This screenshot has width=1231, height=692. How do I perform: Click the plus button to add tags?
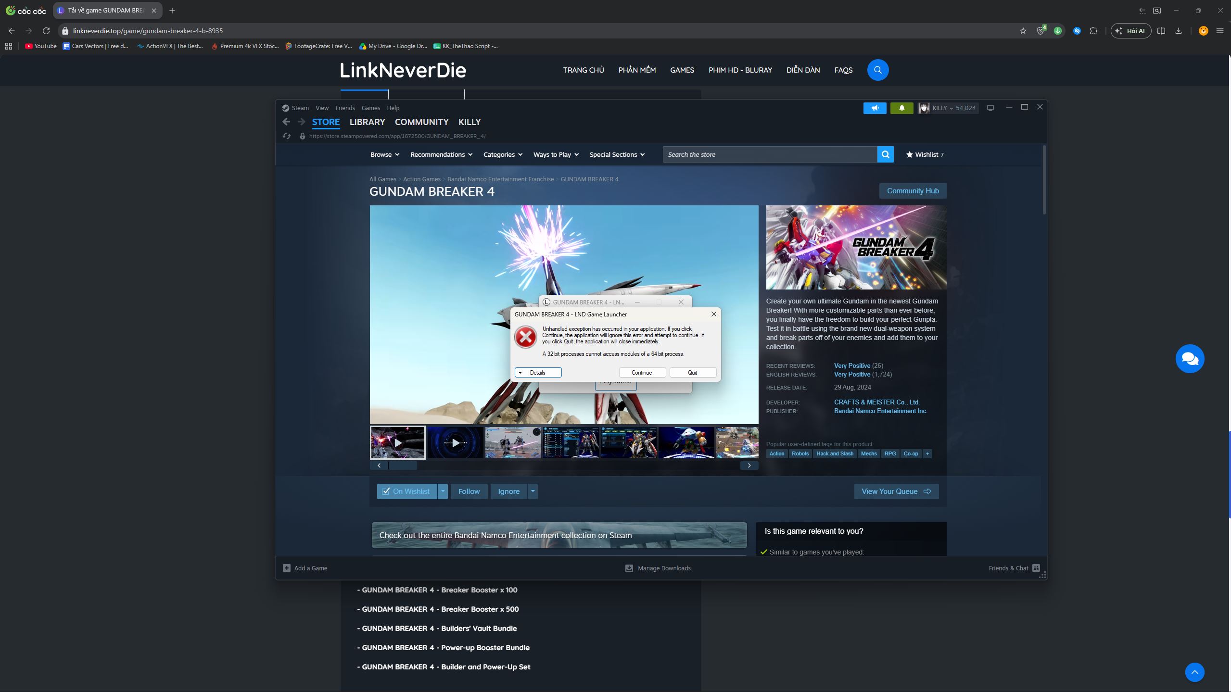click(927, 453)
